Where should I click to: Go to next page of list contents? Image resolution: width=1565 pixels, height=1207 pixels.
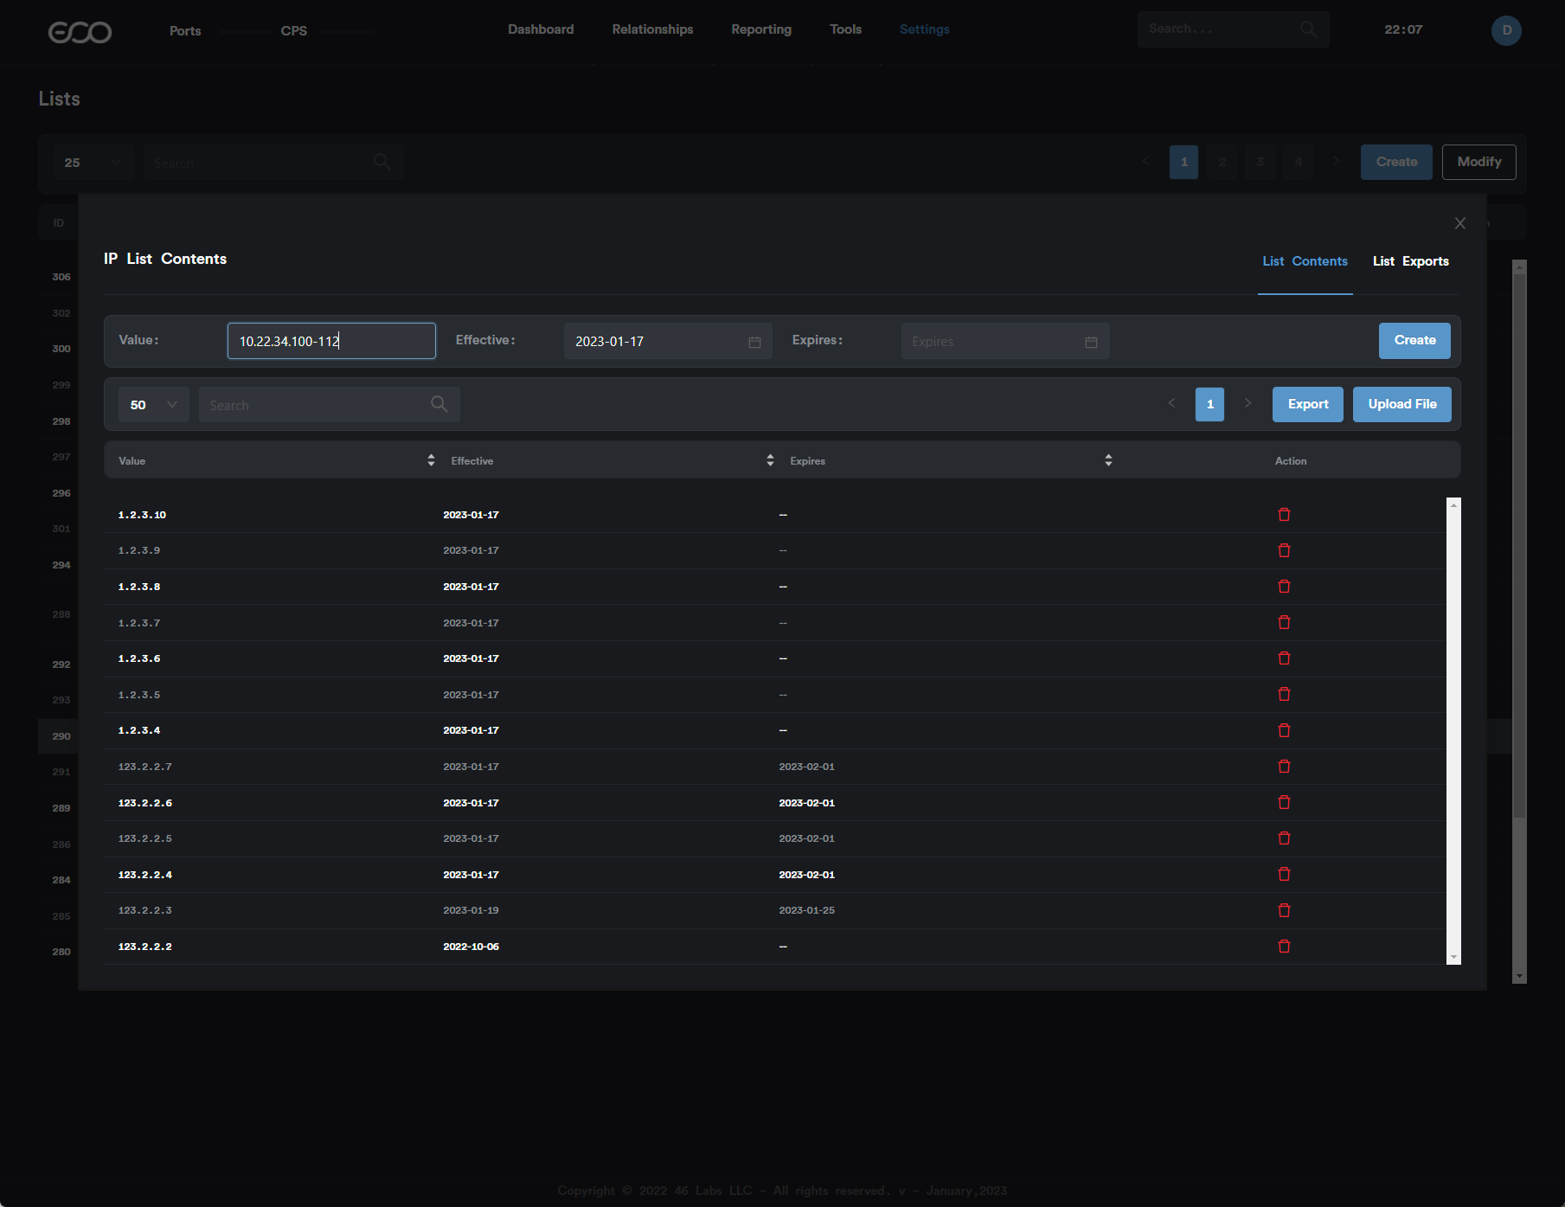pos(1248,403)
